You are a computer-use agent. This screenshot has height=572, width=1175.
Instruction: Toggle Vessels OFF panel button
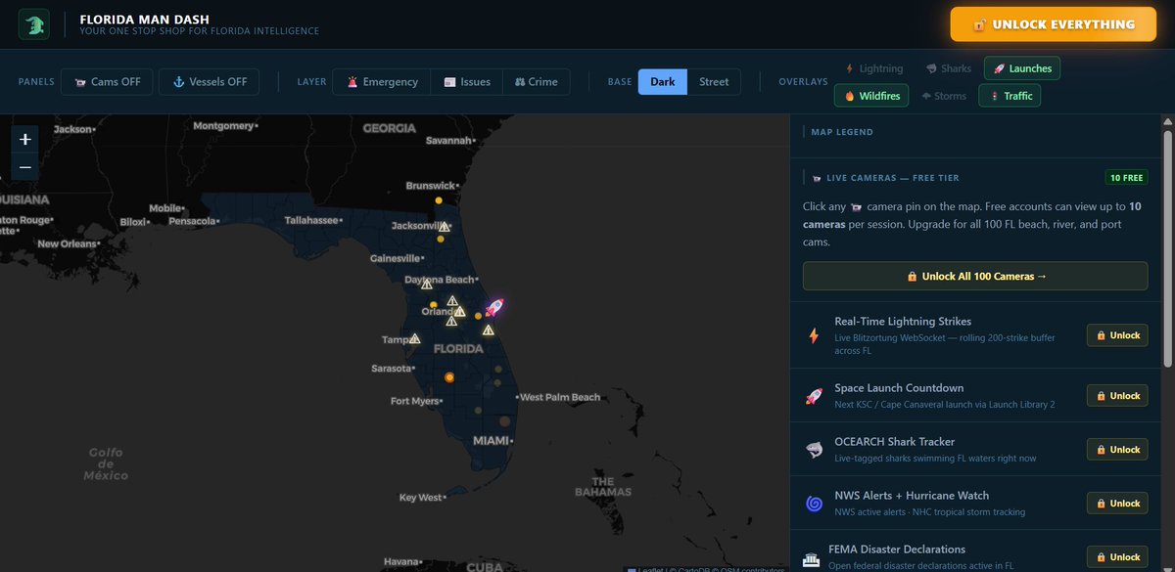210,82
